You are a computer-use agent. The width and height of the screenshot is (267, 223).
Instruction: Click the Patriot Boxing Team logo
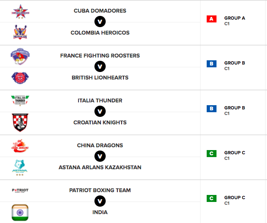(x=20, y=190)
